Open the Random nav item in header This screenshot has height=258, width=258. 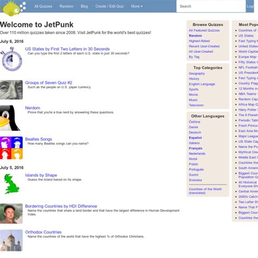pyautogui.click(x=66, y=7)
